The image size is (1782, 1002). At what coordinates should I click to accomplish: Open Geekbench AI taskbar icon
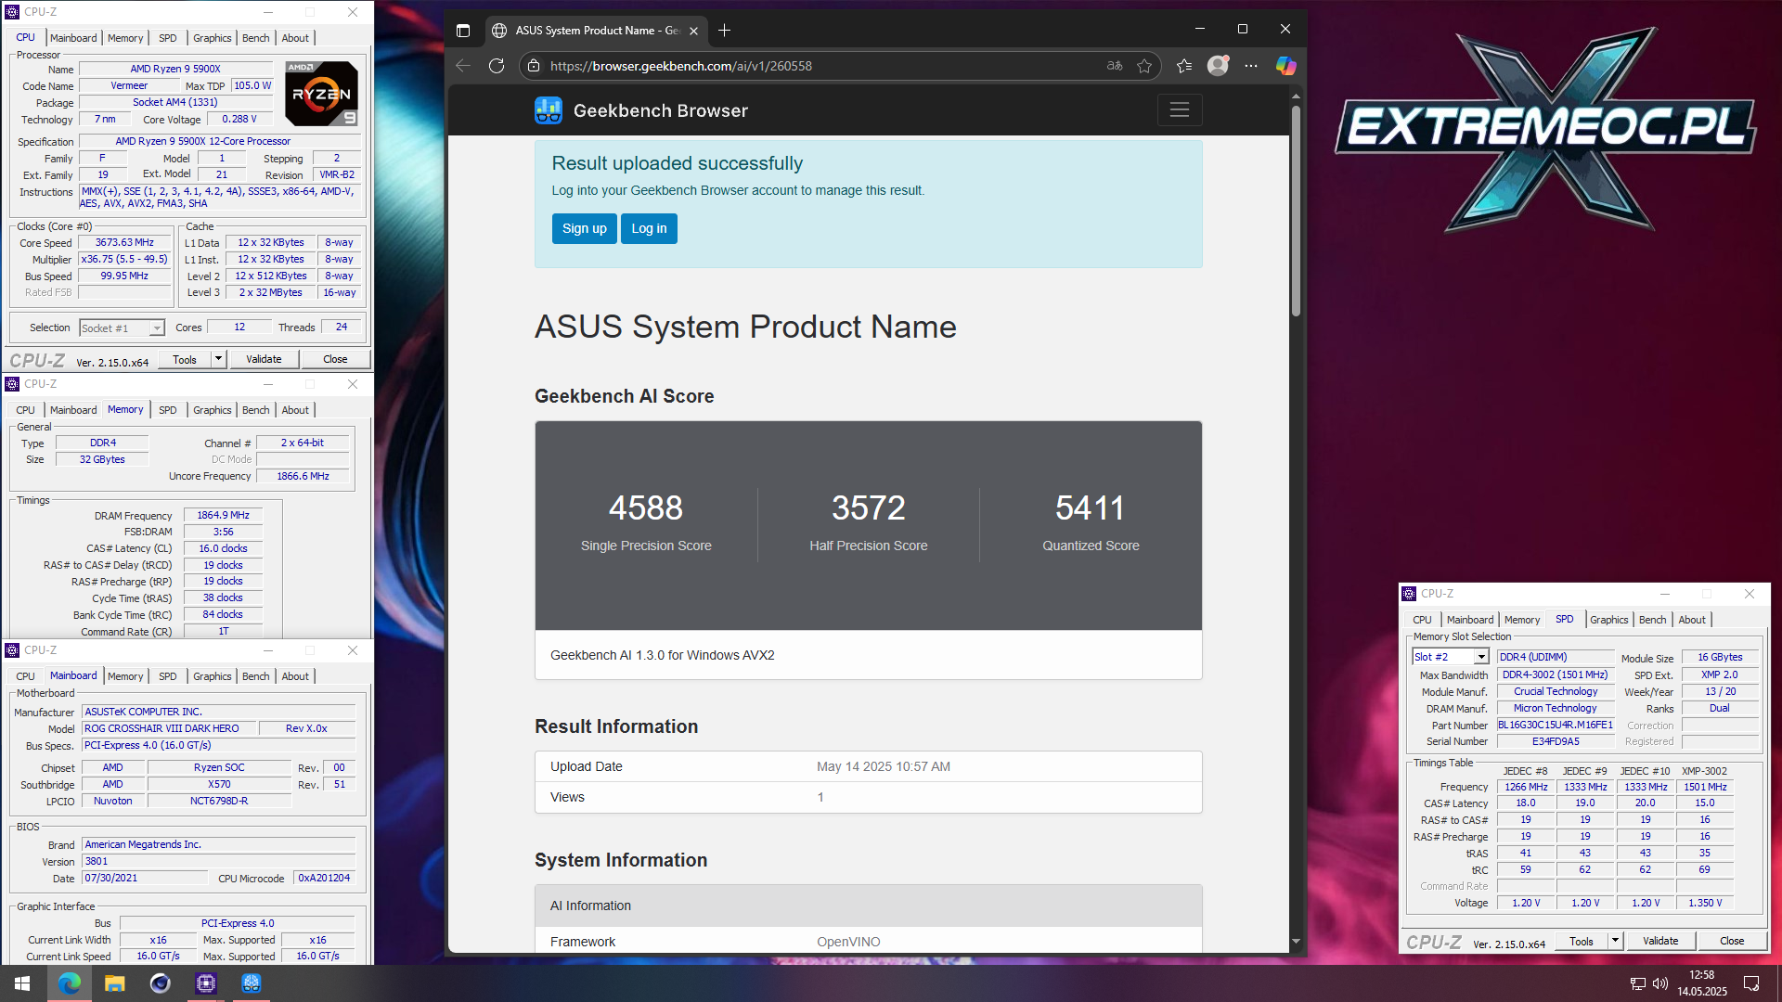pos(252,983)
